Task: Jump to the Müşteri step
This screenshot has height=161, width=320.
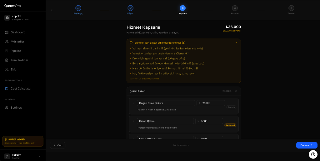Action: (x=130, y=8)
